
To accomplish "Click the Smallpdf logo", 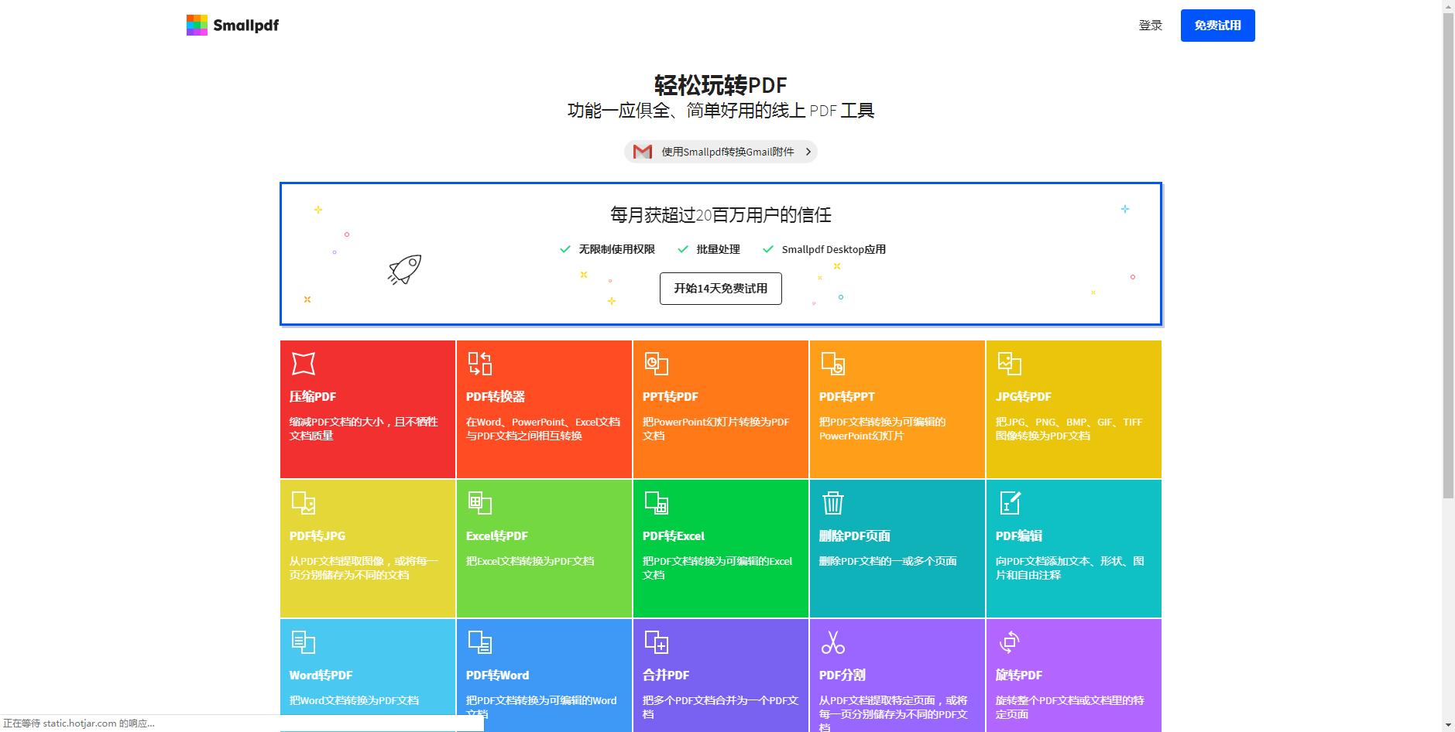I will click(x=232, y=25).
